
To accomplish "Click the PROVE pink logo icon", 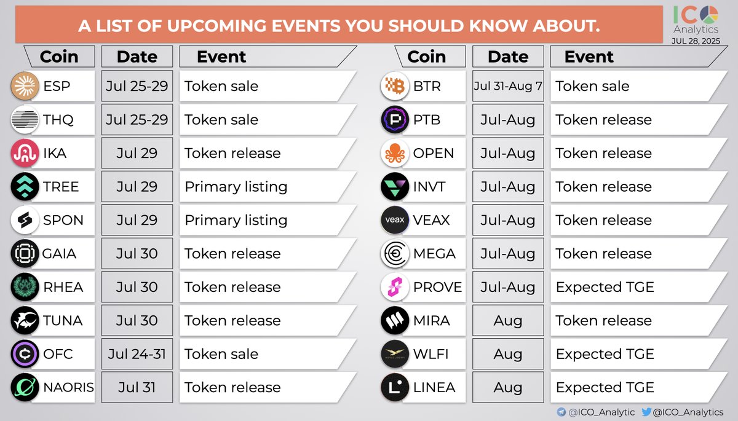I will pos(395,287).
